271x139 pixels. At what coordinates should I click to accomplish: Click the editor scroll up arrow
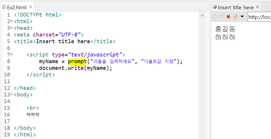click(202, 16)
